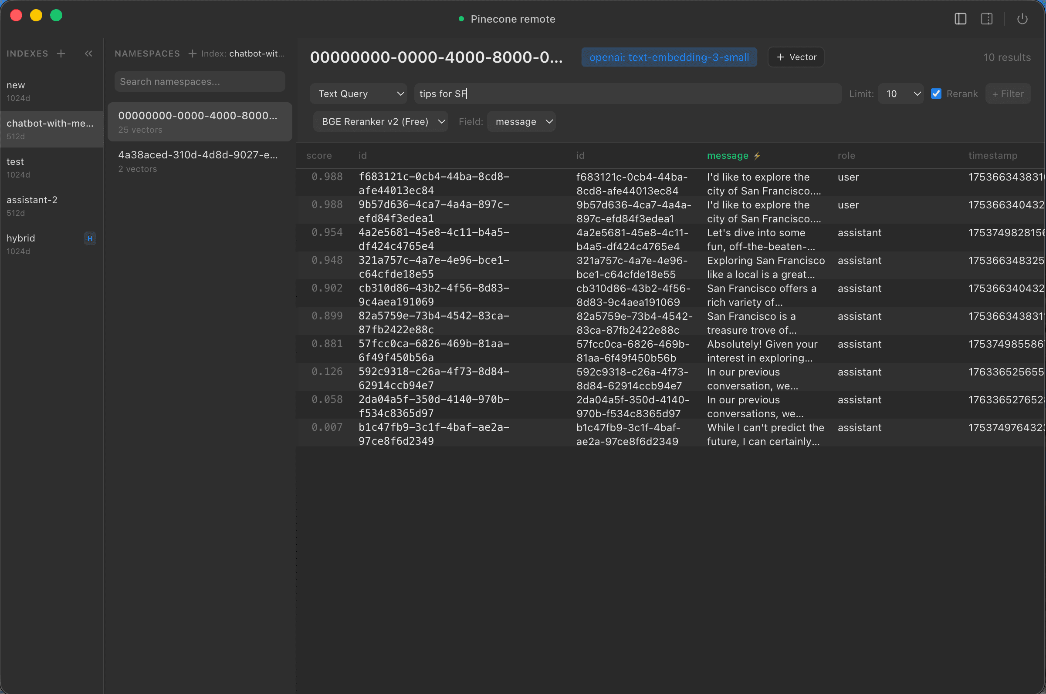Open the Limit 10 dropdown
This screenshot has height=694, width=1046.
pyautogui.click(x=900, y=94)
